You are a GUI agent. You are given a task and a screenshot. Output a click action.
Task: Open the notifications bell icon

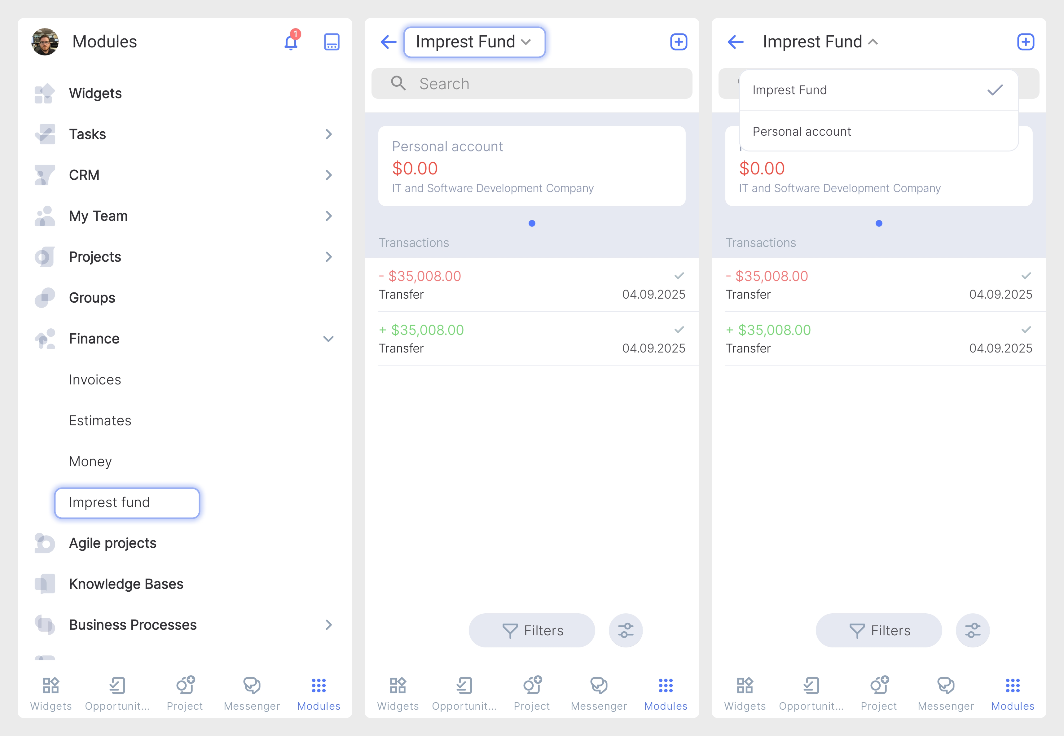click(x=291, y=42)
